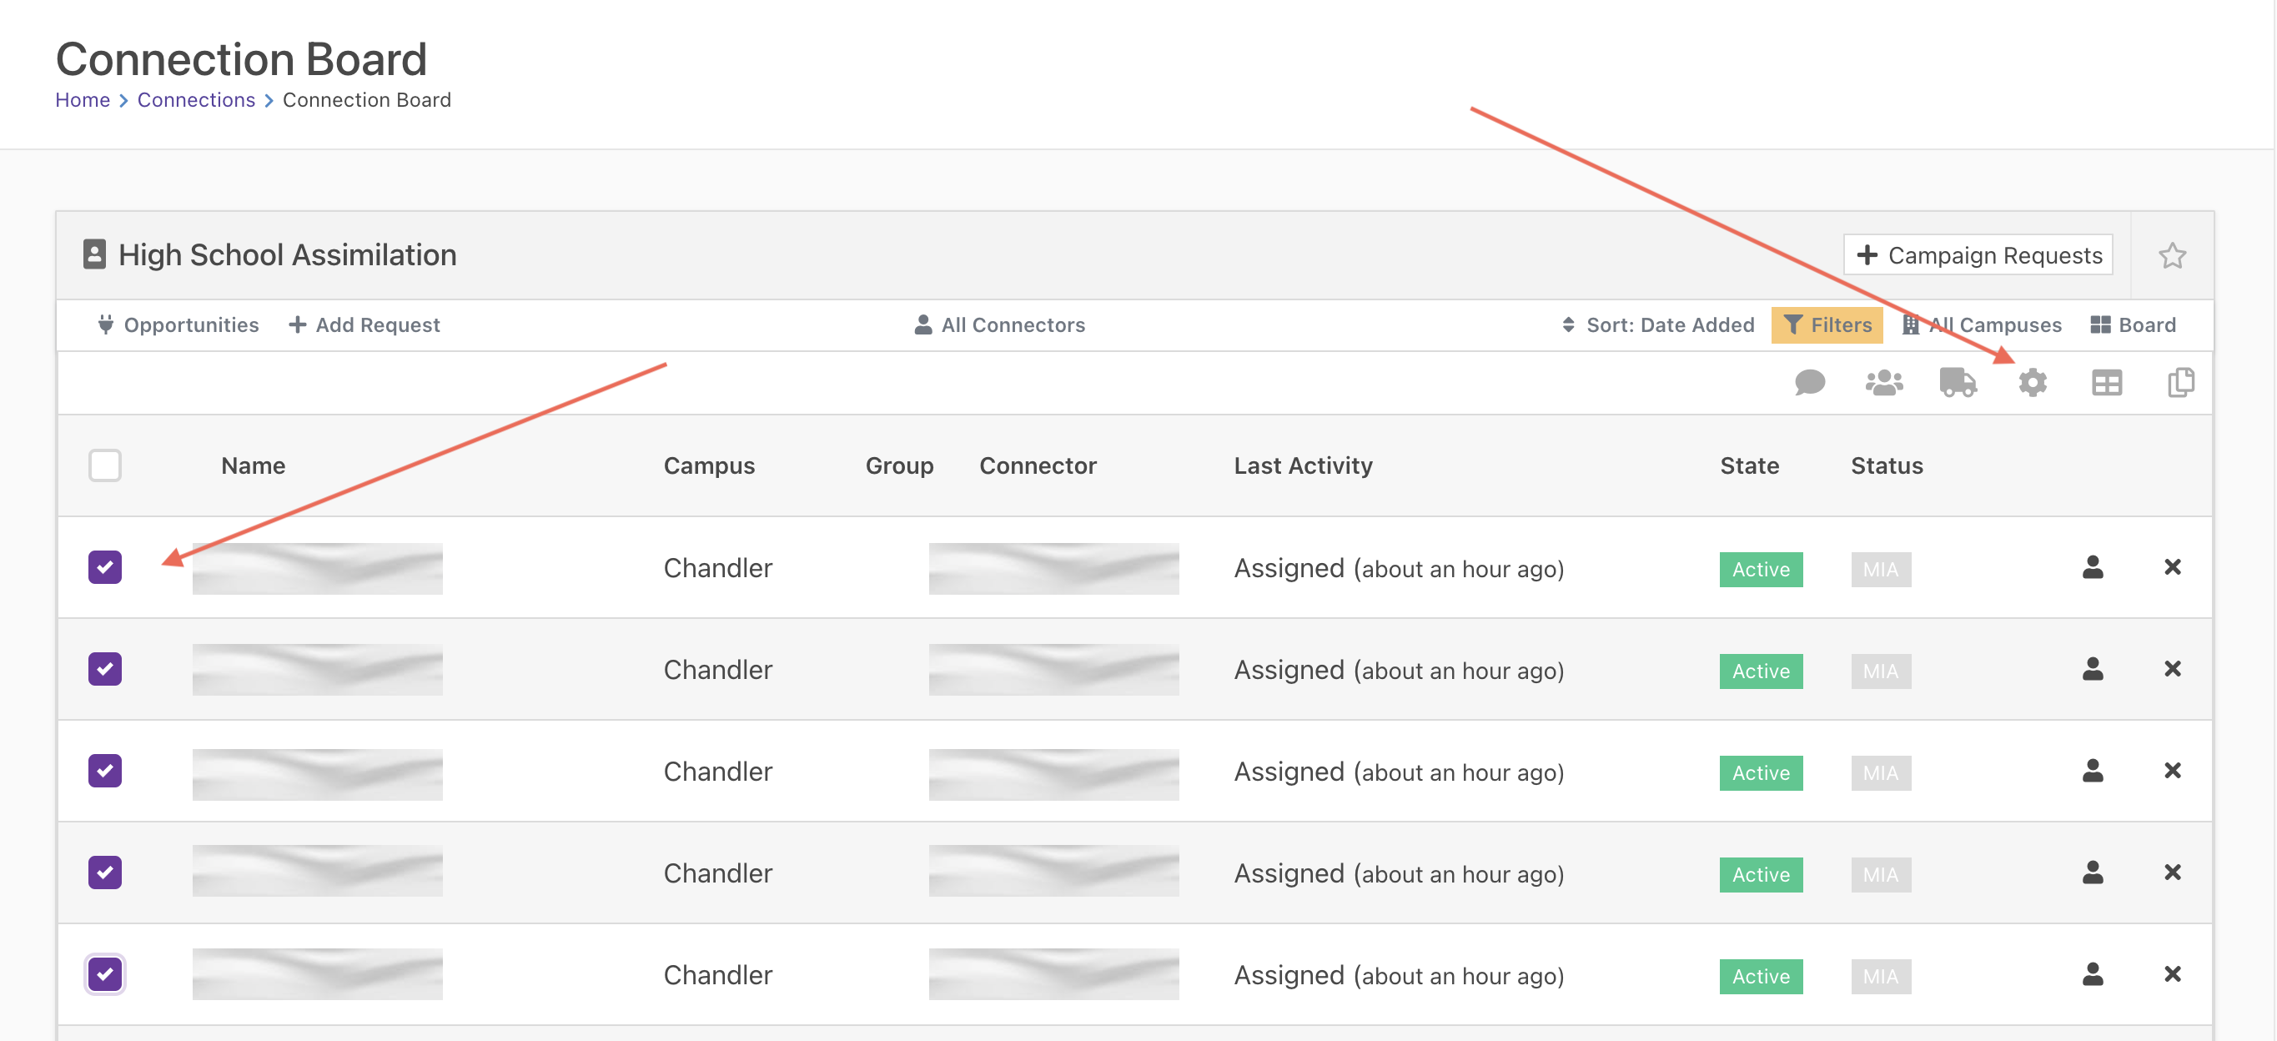The width and height of the screenshot is (2277, 1041).
Task: Delete first row using its X icon
Action: pyautogui.click(x=2172, y=567)
